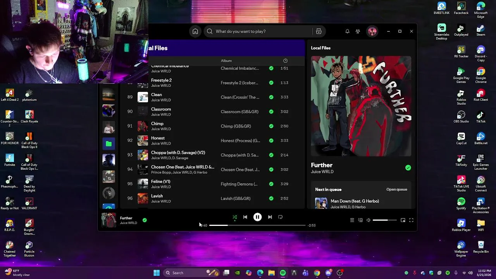Seek in the song progress bar
This screenshot has height=279, width=496.
pos(257,225)
